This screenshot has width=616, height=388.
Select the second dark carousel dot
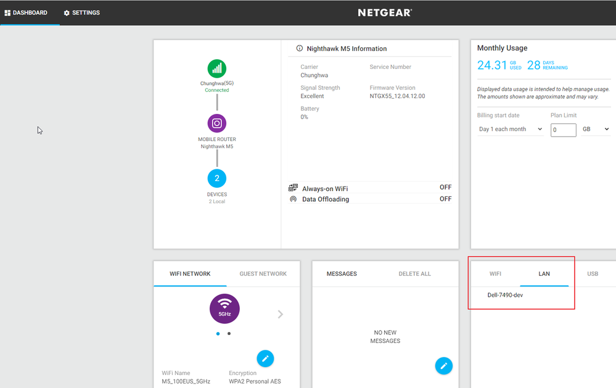pyautogui.click(x=229, y=333)
